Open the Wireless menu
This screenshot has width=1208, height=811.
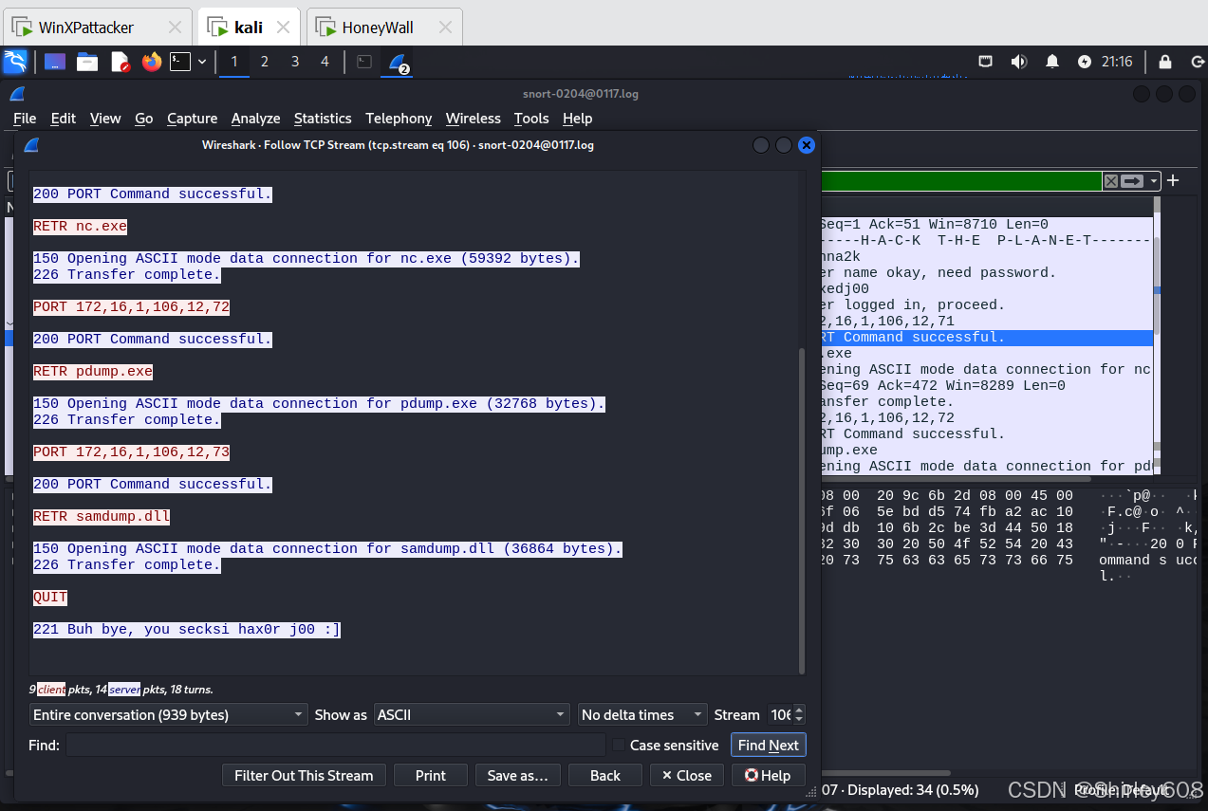point(474,119)
